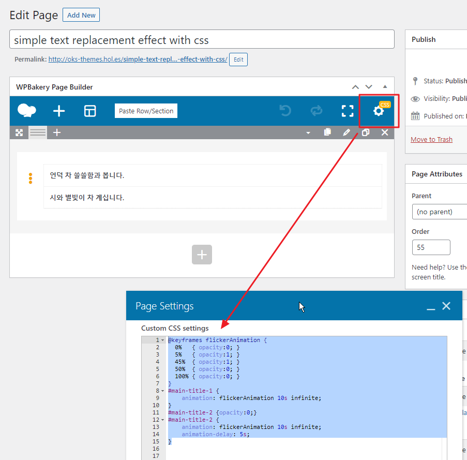
Task: Fold code at line 8 arrow
Action: click(x=162, y=391)
